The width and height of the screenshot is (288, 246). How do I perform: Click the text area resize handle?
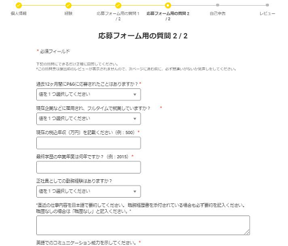tap(247, 232)
